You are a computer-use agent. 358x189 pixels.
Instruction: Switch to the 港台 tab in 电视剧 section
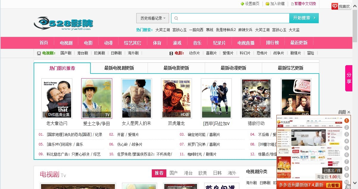click(x=188, y=173)
